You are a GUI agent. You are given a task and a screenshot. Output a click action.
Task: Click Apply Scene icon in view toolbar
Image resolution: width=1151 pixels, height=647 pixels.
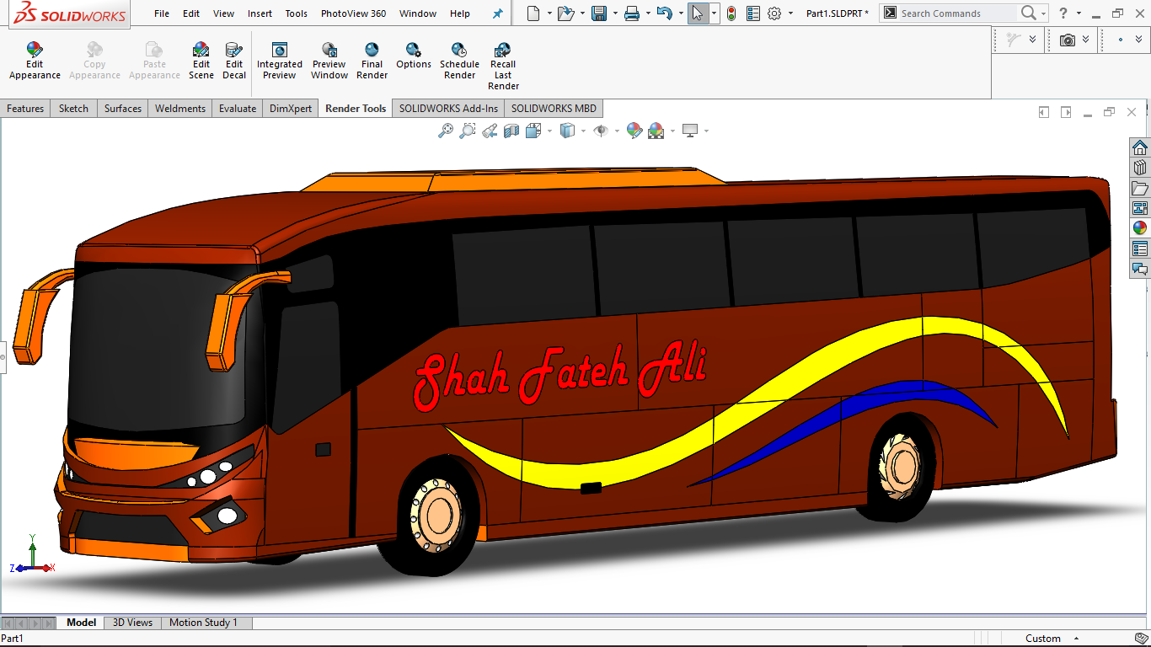click(656, 131)
